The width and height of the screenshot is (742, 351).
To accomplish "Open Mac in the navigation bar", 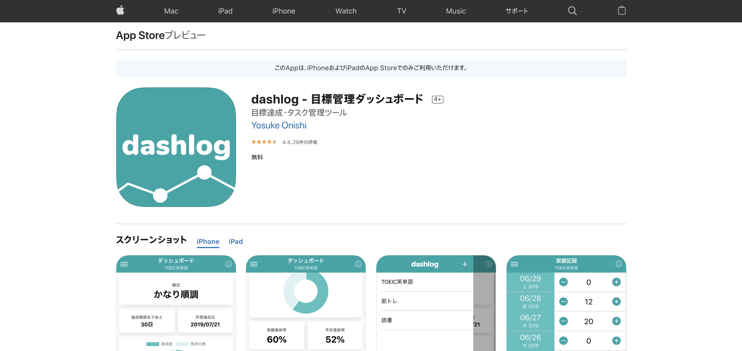I will coord(171,11).
